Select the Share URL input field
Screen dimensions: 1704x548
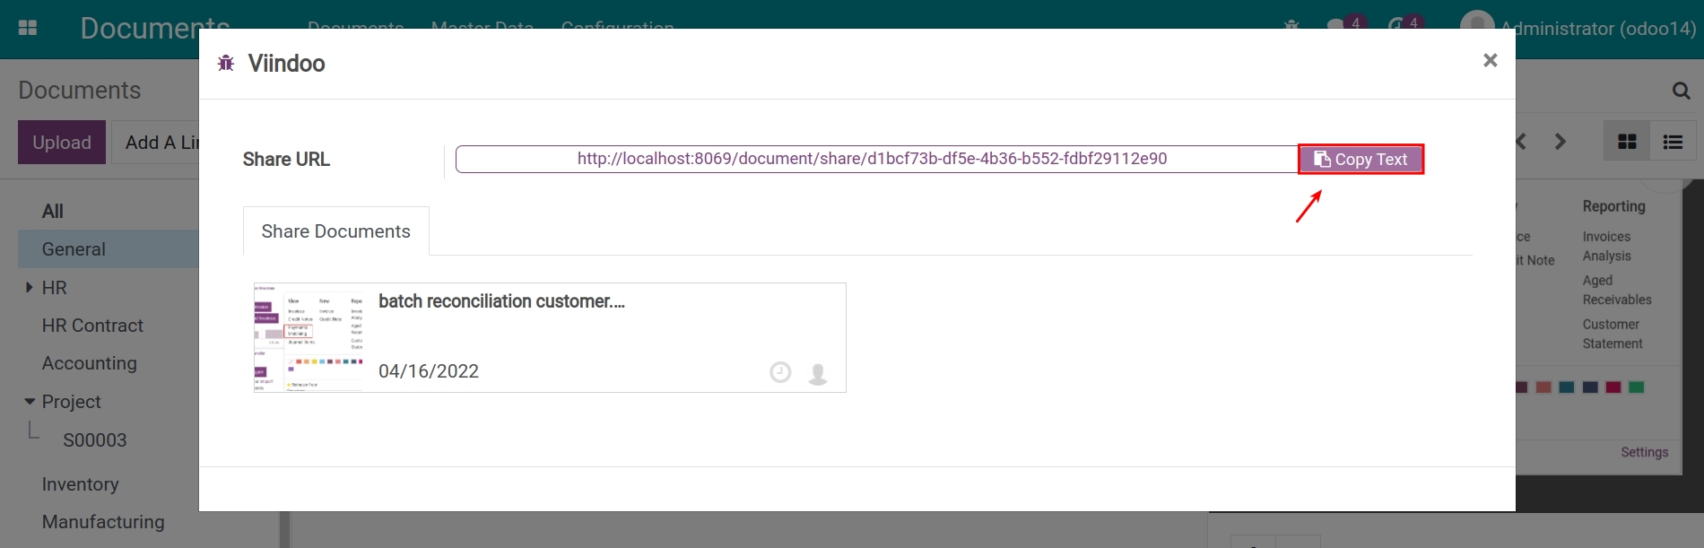(876, 159)
